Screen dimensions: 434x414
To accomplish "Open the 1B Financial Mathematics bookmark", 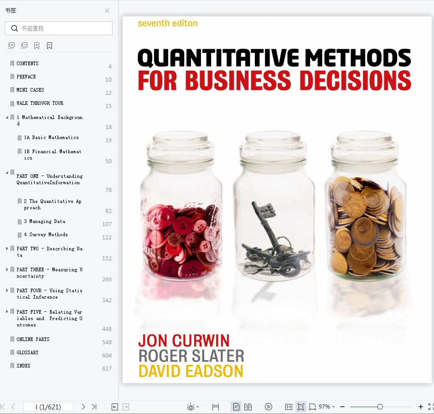I will click(52, 155).
